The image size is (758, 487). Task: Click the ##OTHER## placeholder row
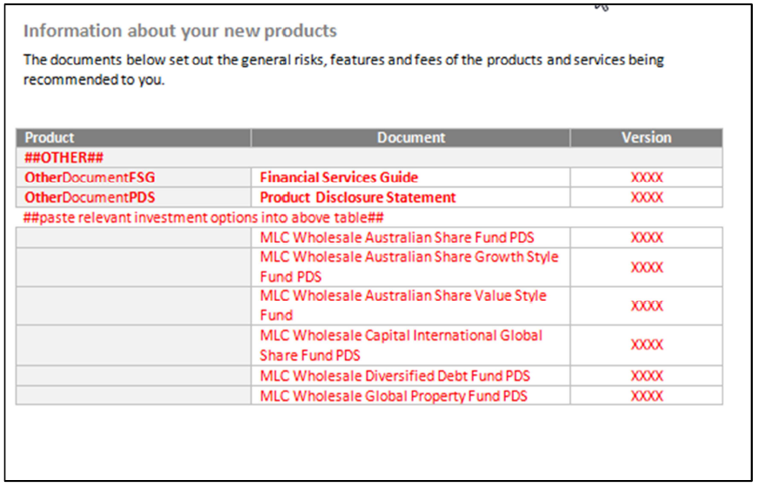(x=369, y=157)
